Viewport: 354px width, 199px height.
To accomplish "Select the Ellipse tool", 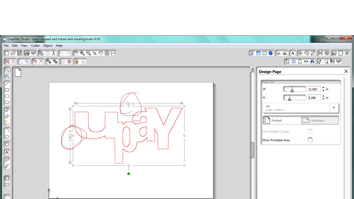I will [x=7, y=102].
